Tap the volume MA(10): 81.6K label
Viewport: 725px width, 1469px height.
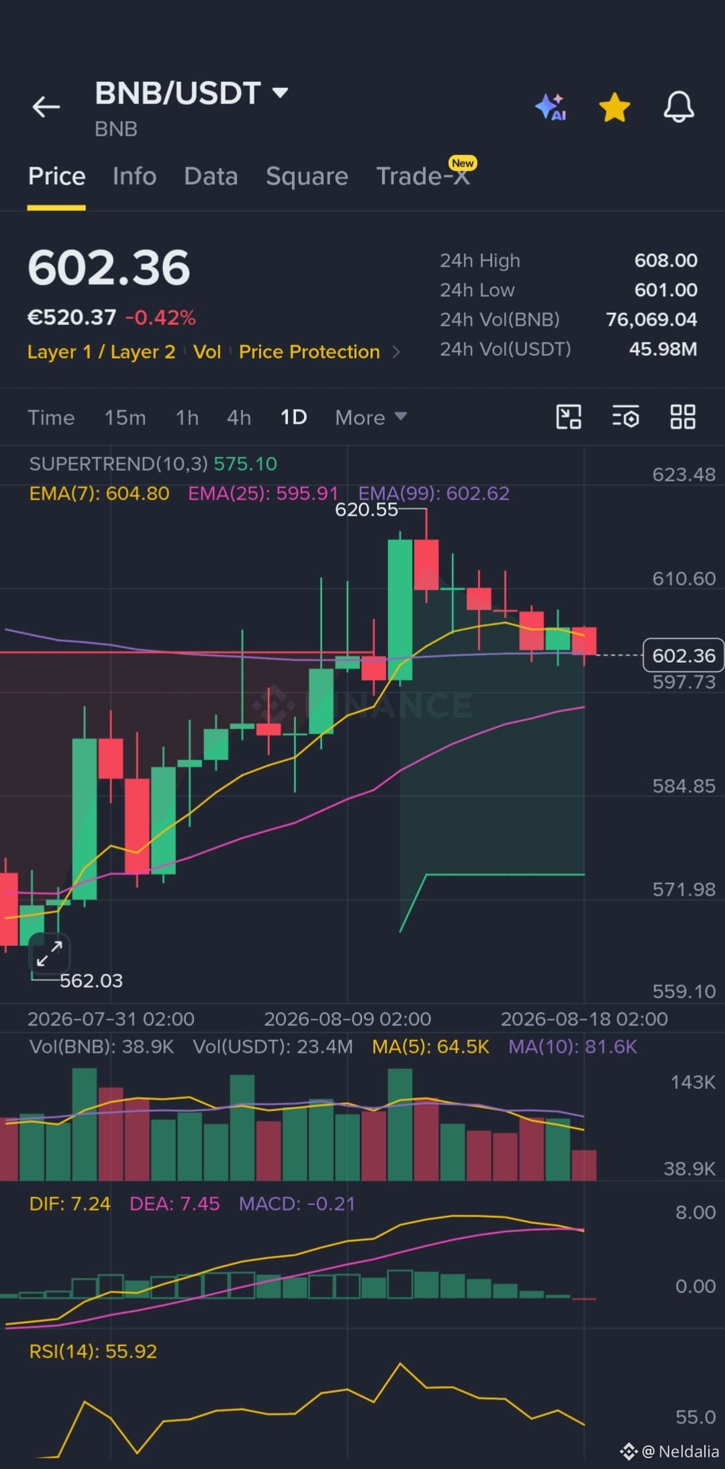point(573,1047)
